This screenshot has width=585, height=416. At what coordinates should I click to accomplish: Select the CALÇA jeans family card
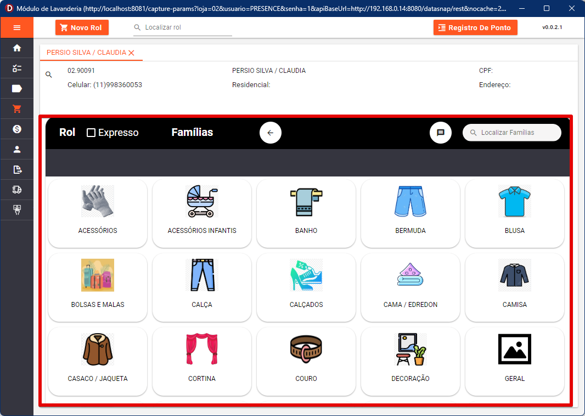point(202,287)
